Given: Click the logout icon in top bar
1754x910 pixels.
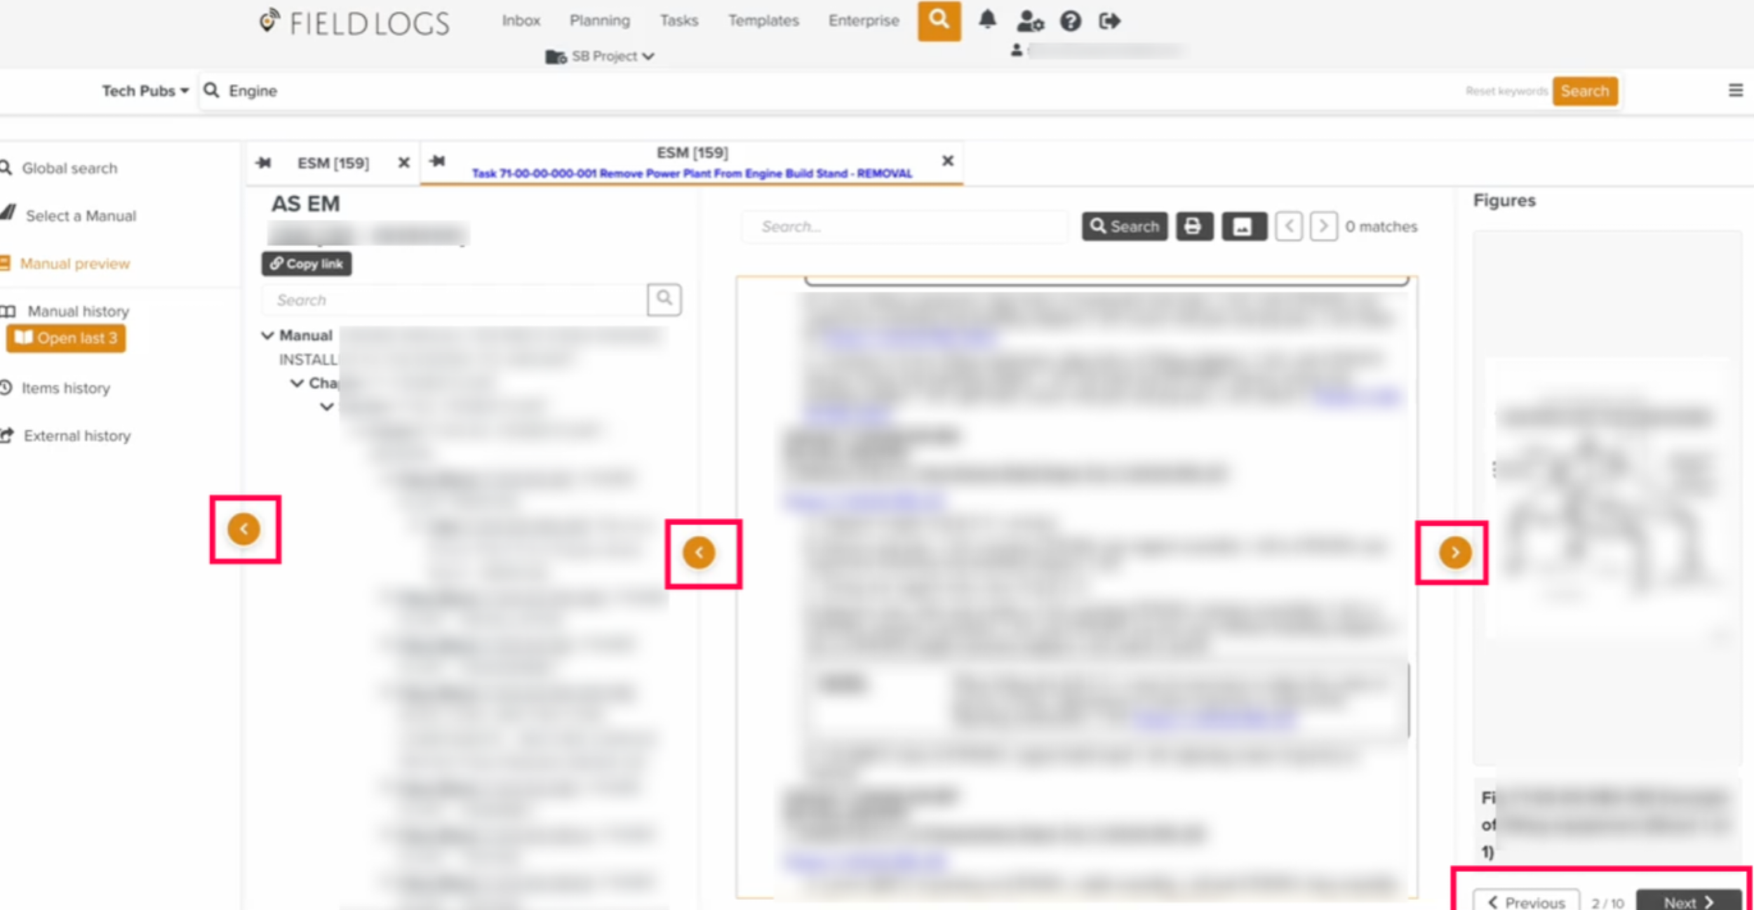Looking at the screenshot, I should click(x=1109, y=21).
